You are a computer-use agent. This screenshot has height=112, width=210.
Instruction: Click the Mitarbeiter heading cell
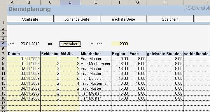(96, 54)
